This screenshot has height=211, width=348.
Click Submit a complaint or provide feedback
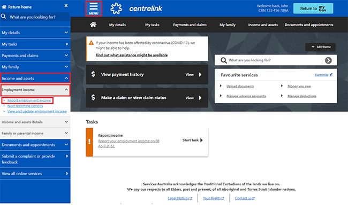(x=35, y=159)
